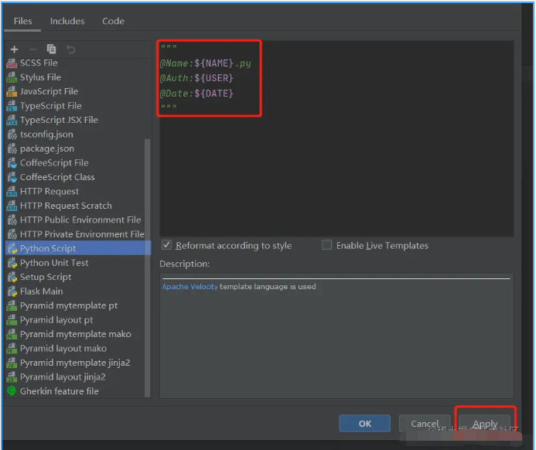The width and height of the screenshot is (536, 450).
Task: Toggle Reformat according to style checkbox
Action: pos(166,245)
